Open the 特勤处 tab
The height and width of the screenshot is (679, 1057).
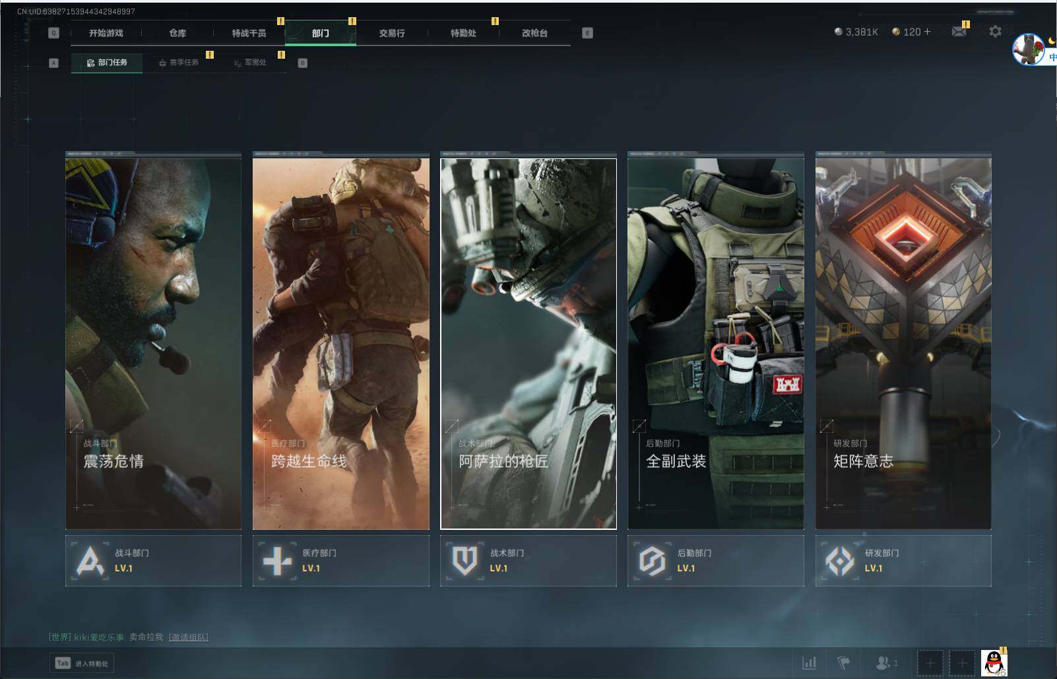463,33
